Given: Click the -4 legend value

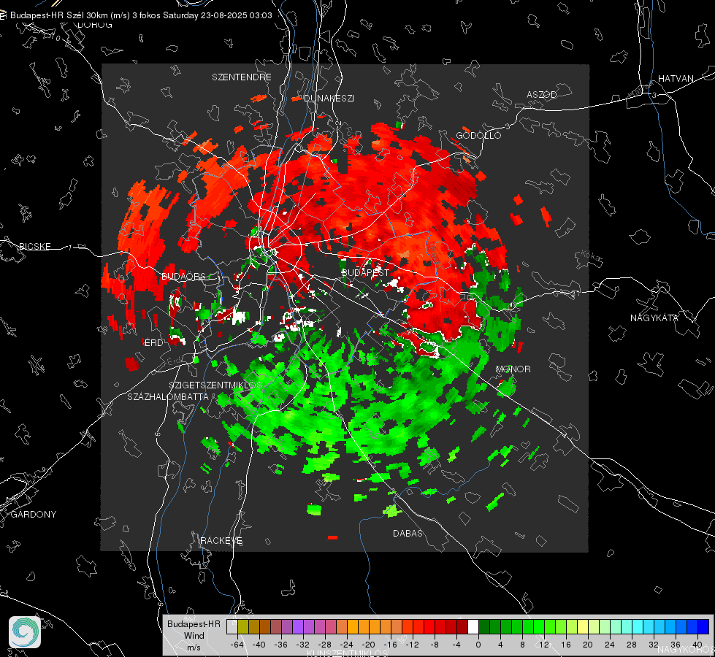Looking at the screenshot, I should click(x=456, y=645).
